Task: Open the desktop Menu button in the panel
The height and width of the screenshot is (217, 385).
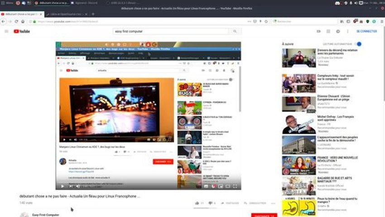Action: click(7, 3)
